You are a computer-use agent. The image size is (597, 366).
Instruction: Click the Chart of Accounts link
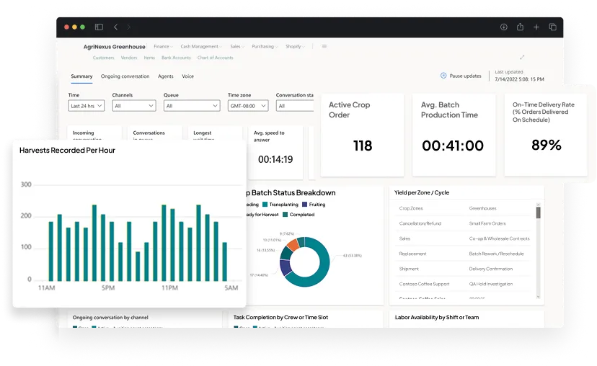click(x=215, y=58)
